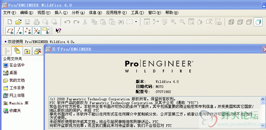Image resolution: width=266 pixels, height=130 pixels.
Task: Click the Paste clipboard icon
Action: tap(103, 22)
